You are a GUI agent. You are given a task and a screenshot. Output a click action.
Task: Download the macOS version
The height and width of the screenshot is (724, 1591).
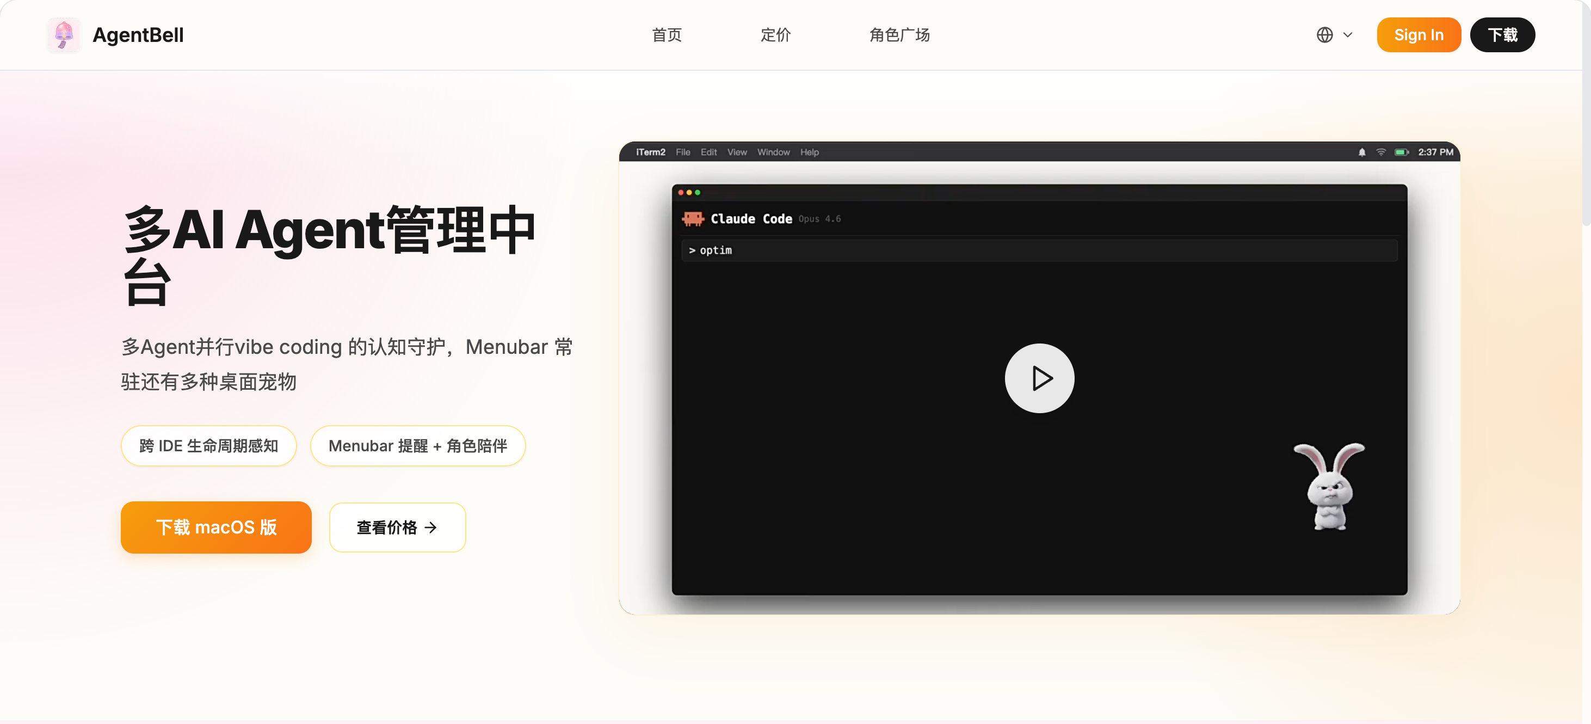(216, 527)
